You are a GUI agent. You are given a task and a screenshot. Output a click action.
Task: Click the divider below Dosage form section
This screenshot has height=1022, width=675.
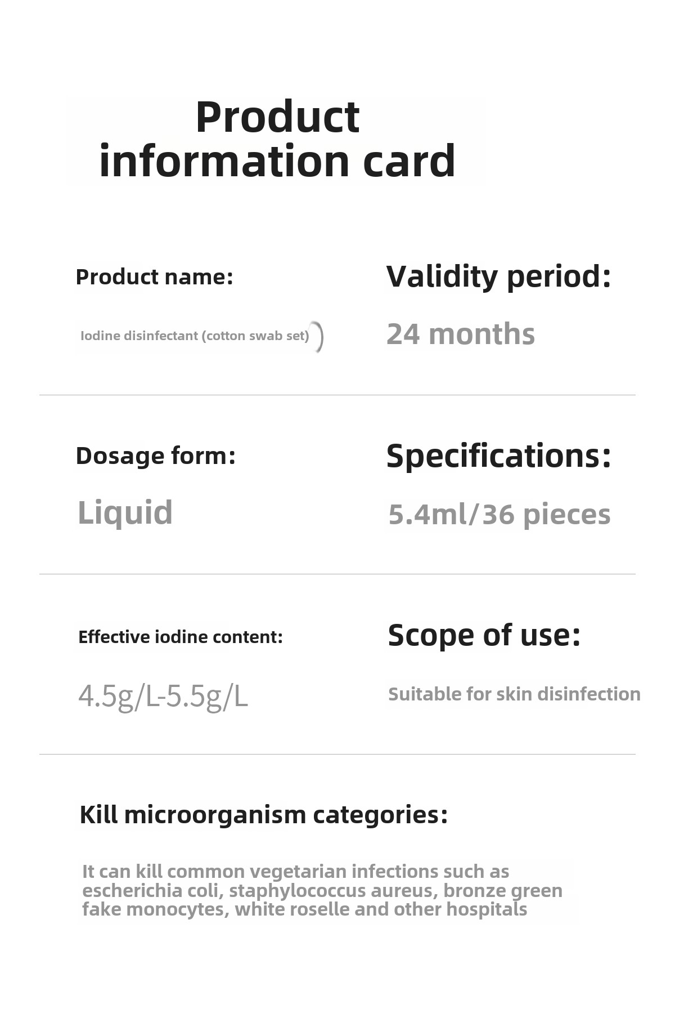(x=337, y=574)
